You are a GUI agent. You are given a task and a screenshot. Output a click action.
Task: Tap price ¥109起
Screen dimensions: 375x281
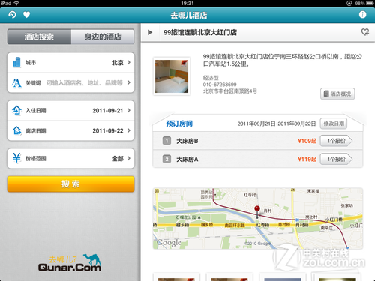[x=307, y=141]
